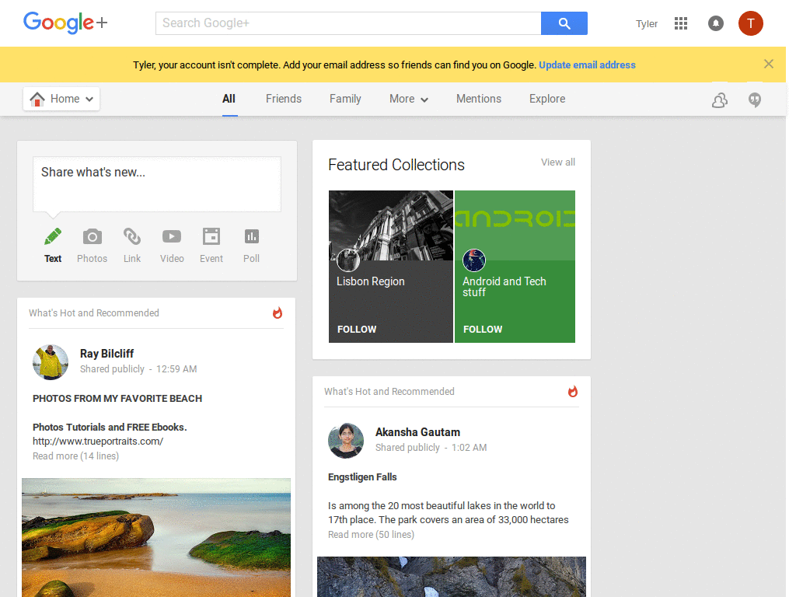796x597 pixels.
Task: Follow the Lisbon Region collection
Action: coord(357,329)
